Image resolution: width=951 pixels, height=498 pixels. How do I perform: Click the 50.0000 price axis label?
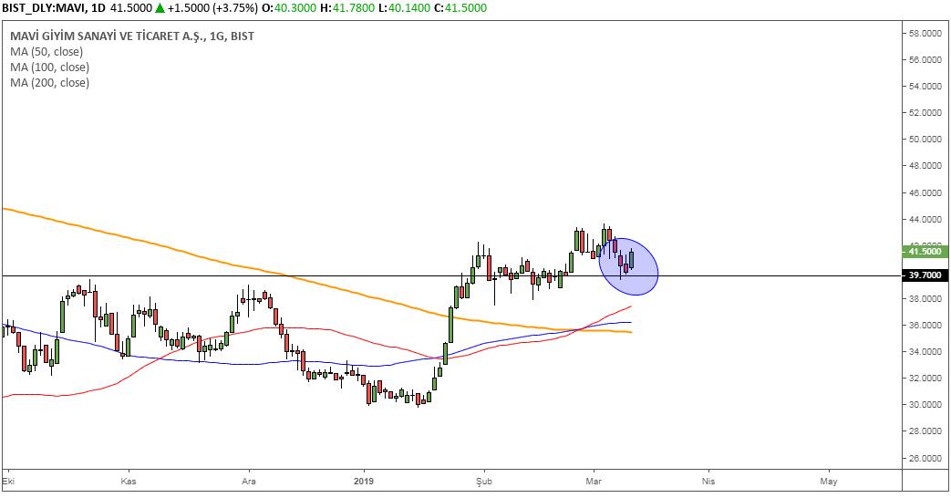pyautogui.click(x=925, y=139)
